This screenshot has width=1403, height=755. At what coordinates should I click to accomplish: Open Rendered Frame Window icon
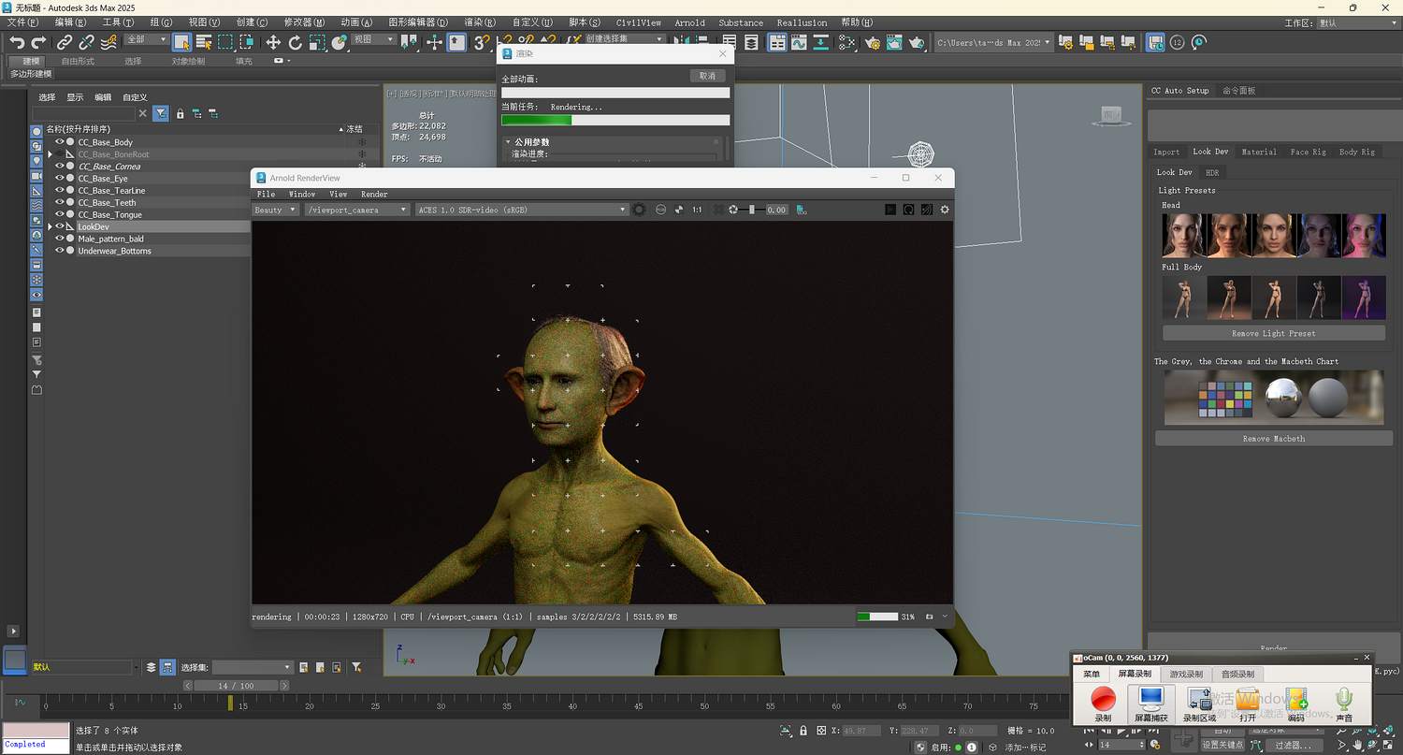895,42
